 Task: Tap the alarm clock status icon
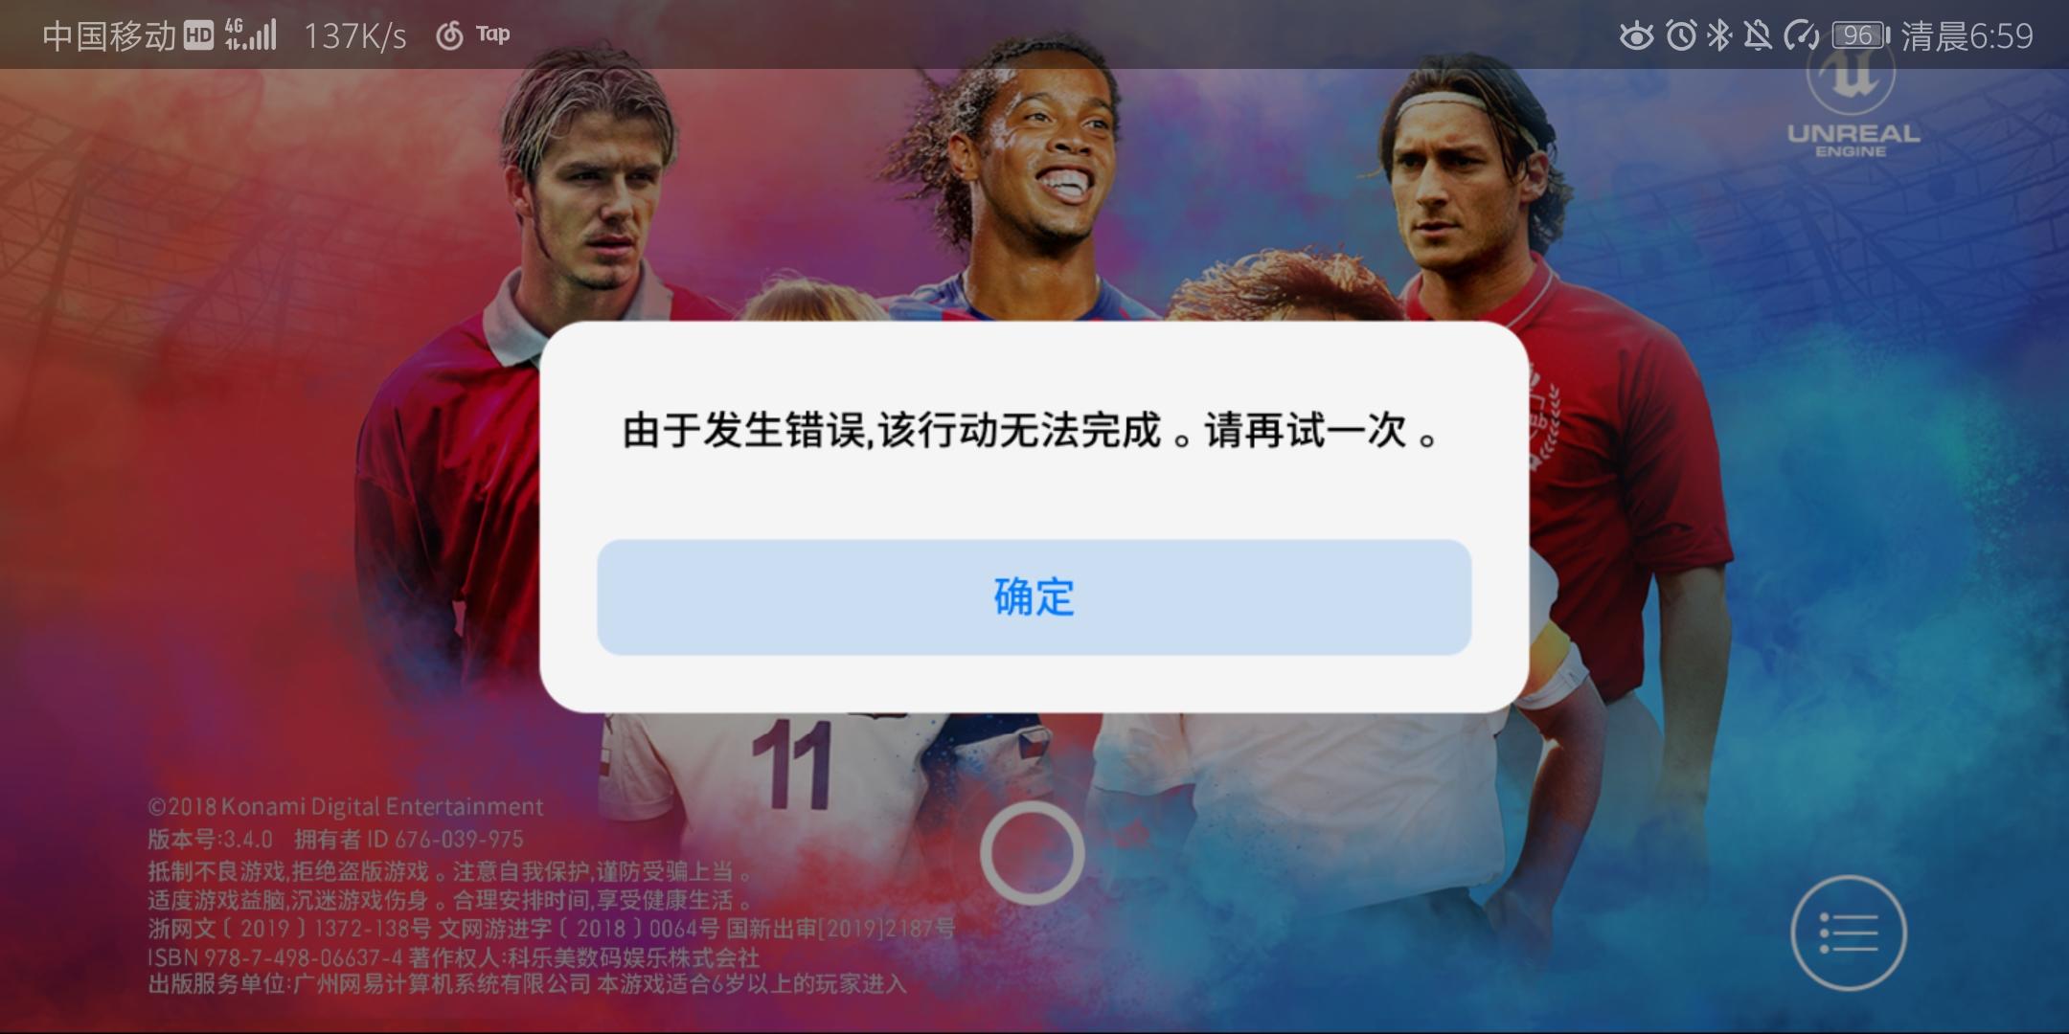[x=1681, y=36]
